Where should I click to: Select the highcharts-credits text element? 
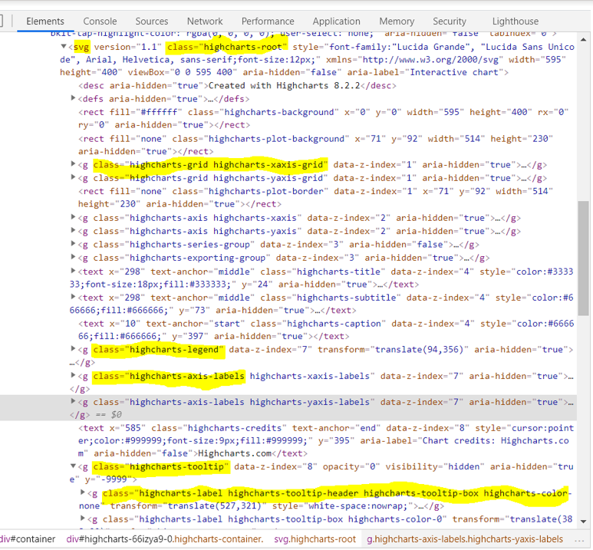326,440
